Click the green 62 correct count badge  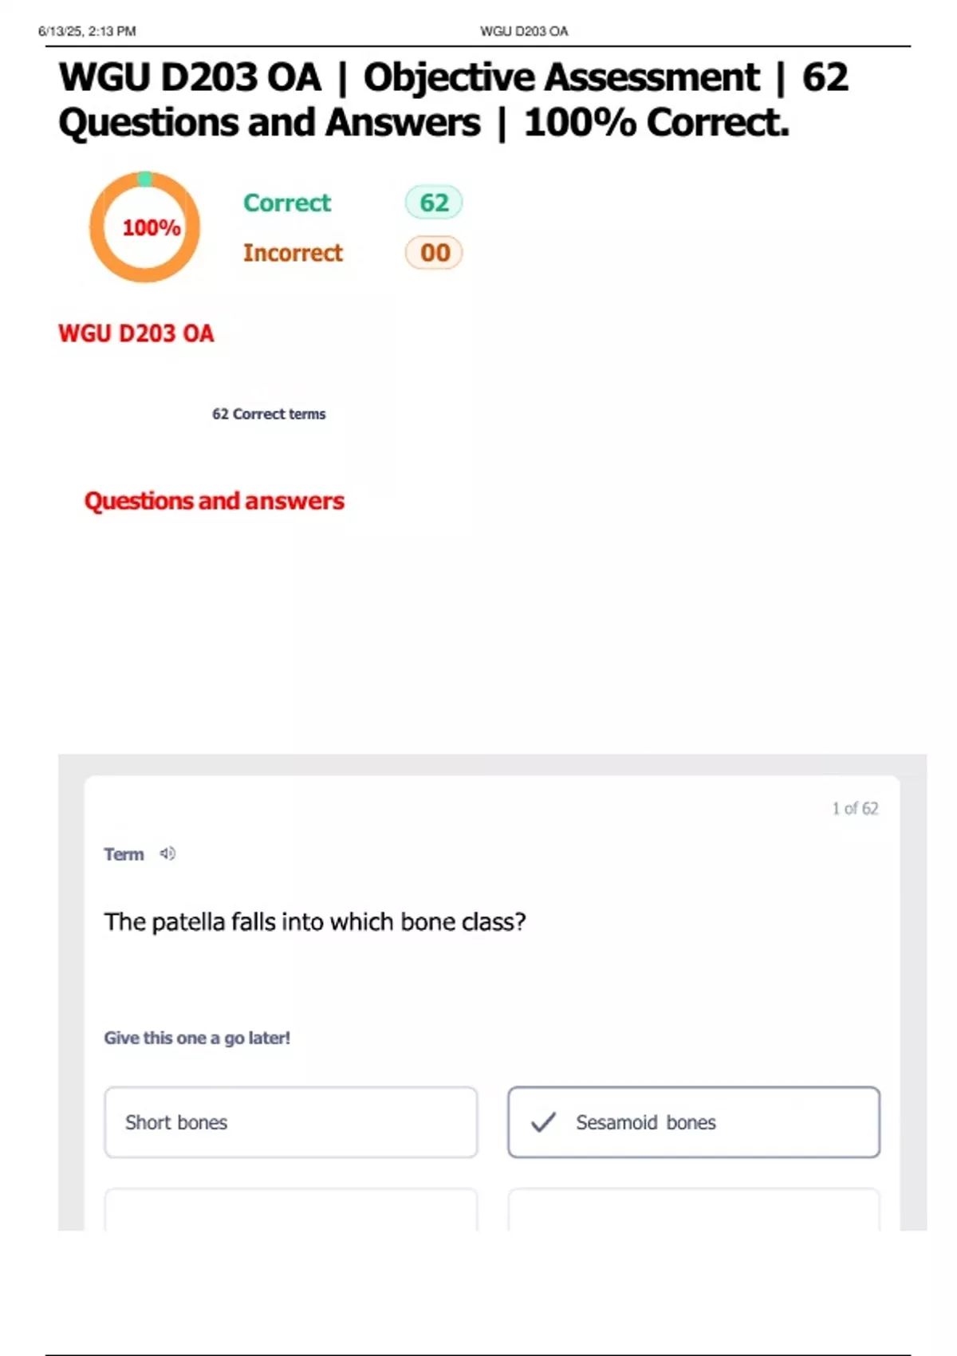pos(434,203)
